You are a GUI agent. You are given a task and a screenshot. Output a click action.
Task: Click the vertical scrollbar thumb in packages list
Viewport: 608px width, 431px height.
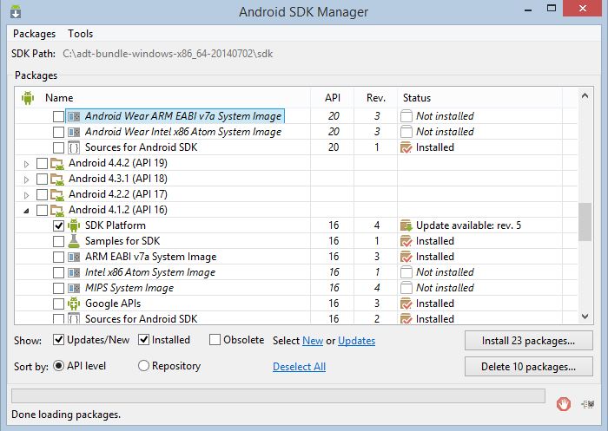coord(585,221)
